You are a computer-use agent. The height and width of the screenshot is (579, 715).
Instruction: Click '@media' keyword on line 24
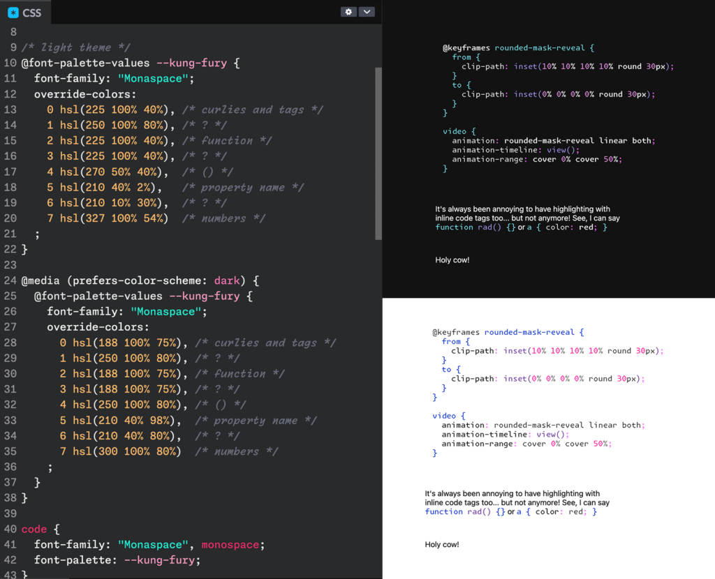coord(40,280)
